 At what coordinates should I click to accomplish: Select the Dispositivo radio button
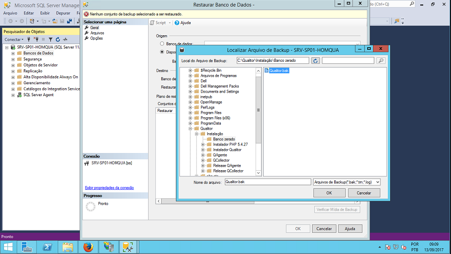162,51
